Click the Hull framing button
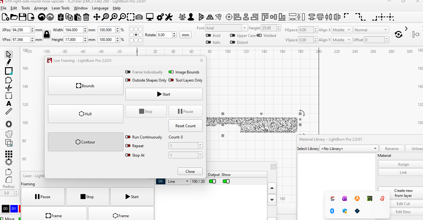 (86, 114)
